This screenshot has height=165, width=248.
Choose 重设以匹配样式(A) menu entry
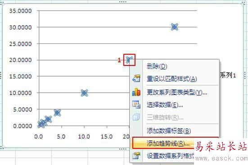click(x=172, y=79)
